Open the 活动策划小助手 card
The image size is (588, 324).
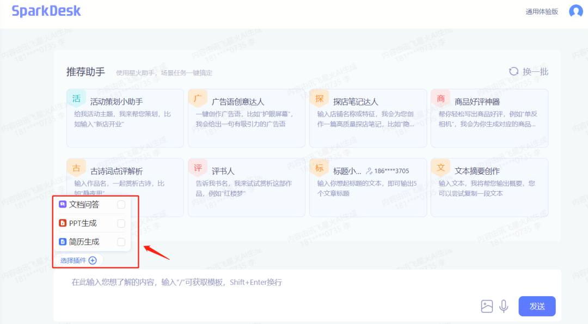click(x=125, y=118)
